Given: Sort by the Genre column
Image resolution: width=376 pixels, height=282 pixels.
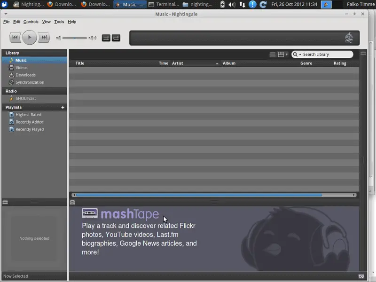Looking at the screenshot, I should click(x=306, y=63).
